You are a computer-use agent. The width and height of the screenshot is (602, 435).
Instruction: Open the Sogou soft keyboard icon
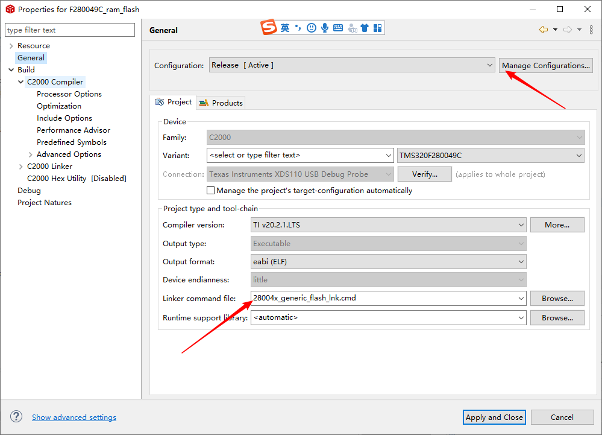click(338, 28)
